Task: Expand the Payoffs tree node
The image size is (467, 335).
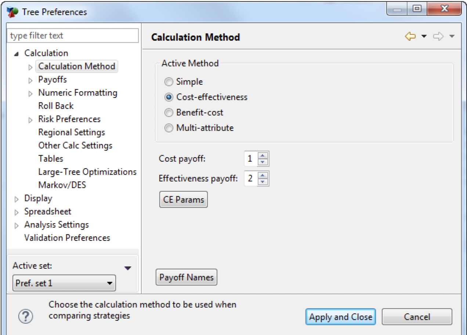Action: [31, 80]
